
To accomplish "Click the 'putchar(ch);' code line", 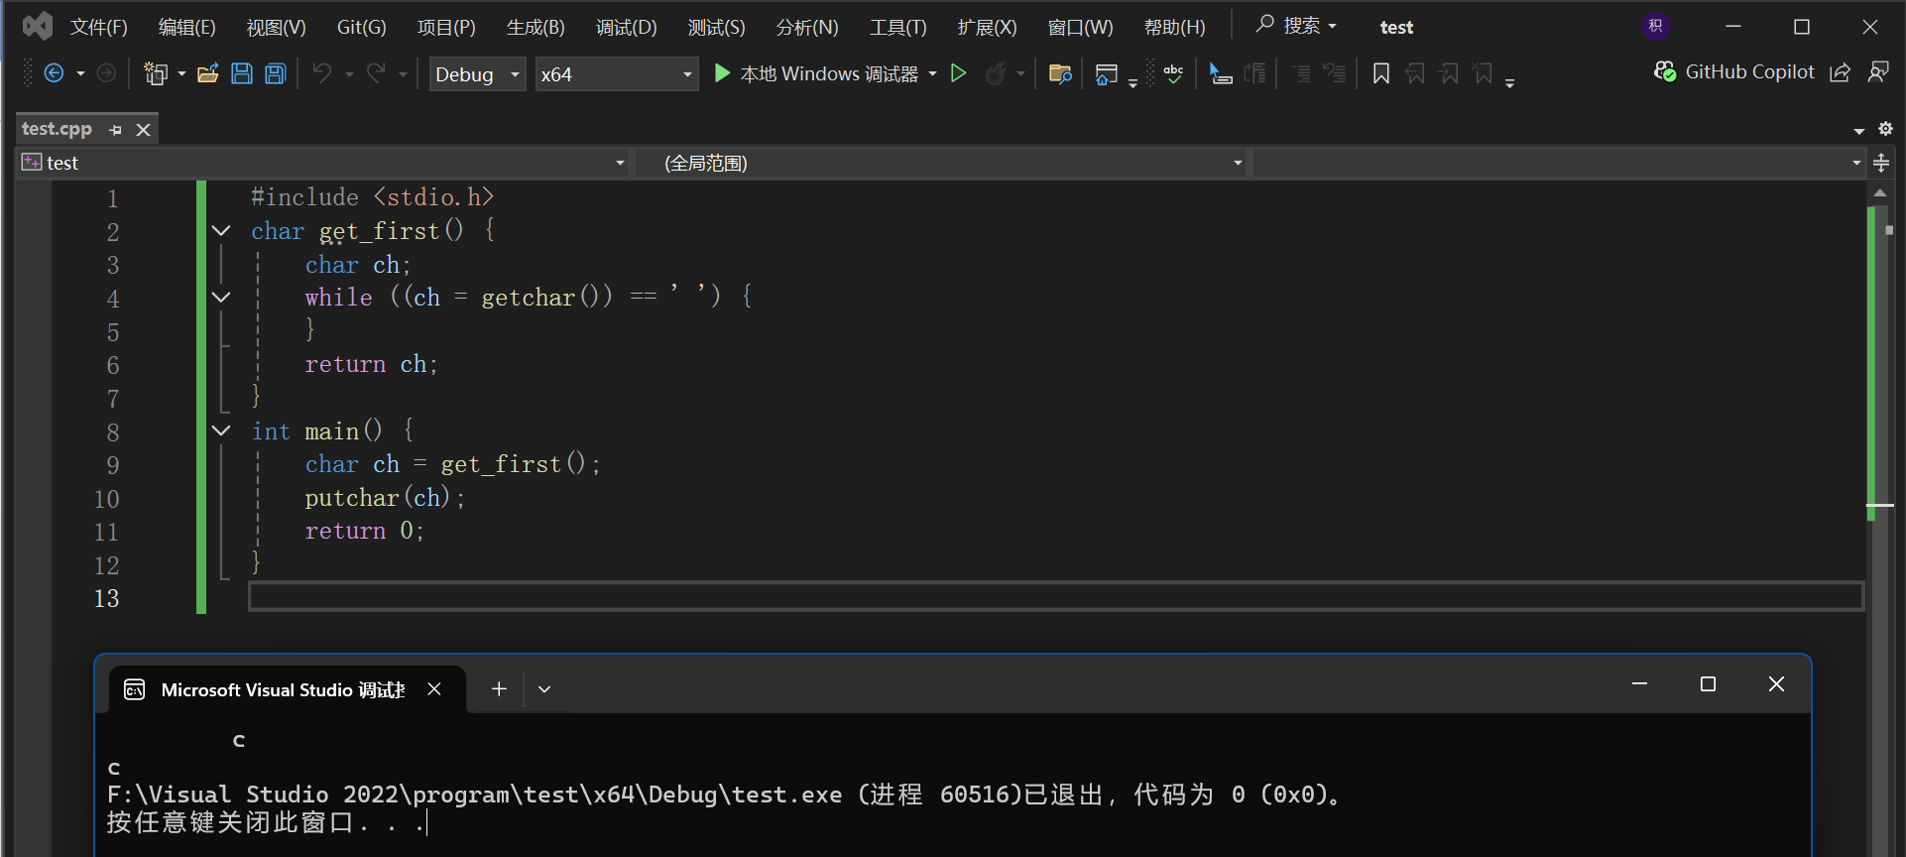I will pos(385,497).
